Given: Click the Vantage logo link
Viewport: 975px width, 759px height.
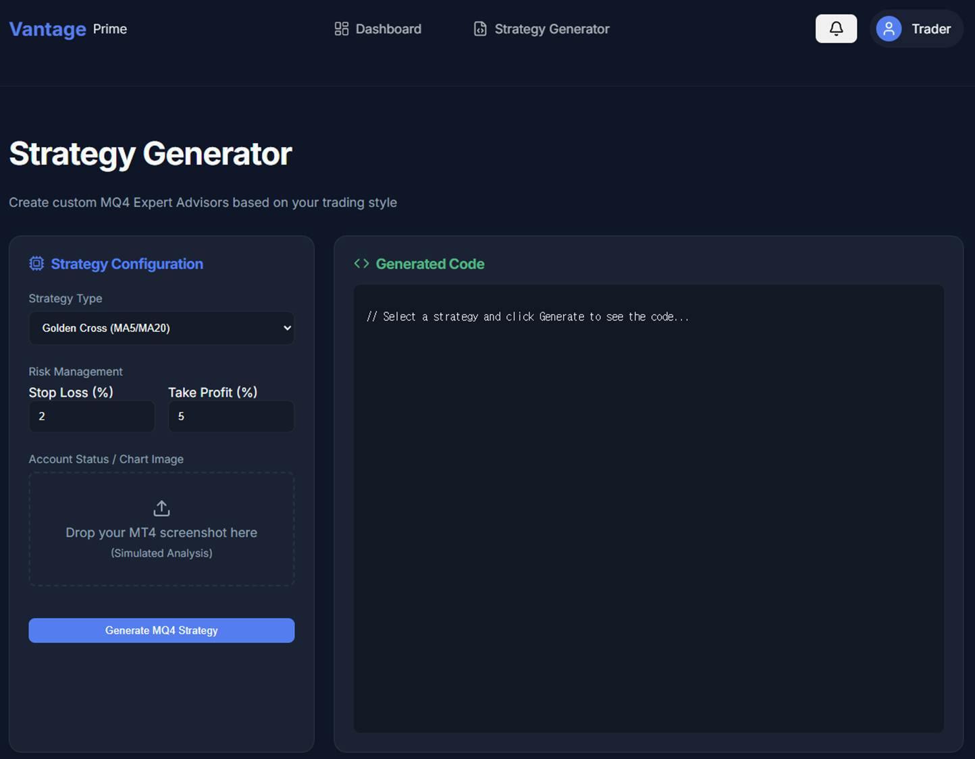Looking at the screenshot, I should click(47, 29).
